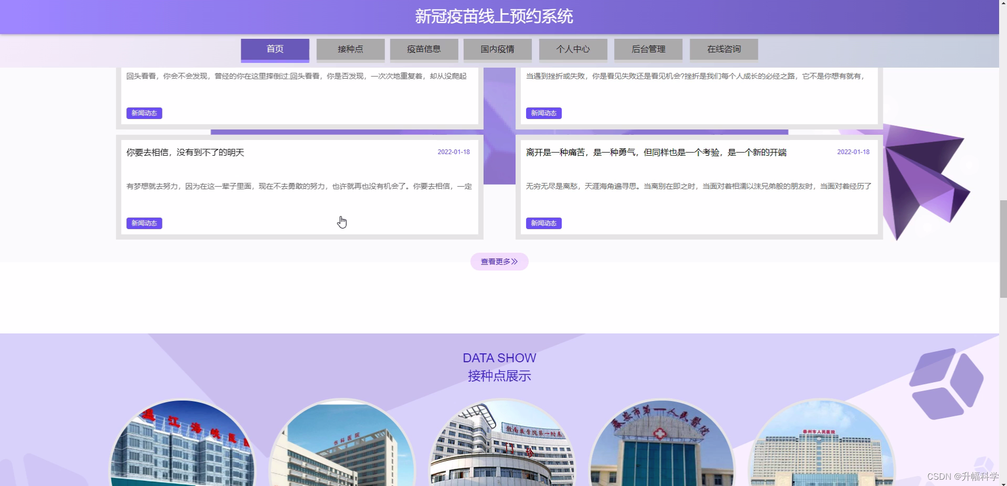Select the 国内疫情 tab

point(497,49)
